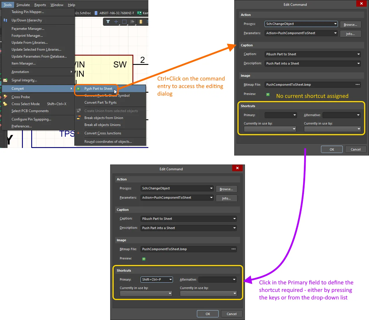This screenshot has width=369, height=320.
Task: Click the Convert Cross Junctions icon
Action: click(x=78, y=133)
